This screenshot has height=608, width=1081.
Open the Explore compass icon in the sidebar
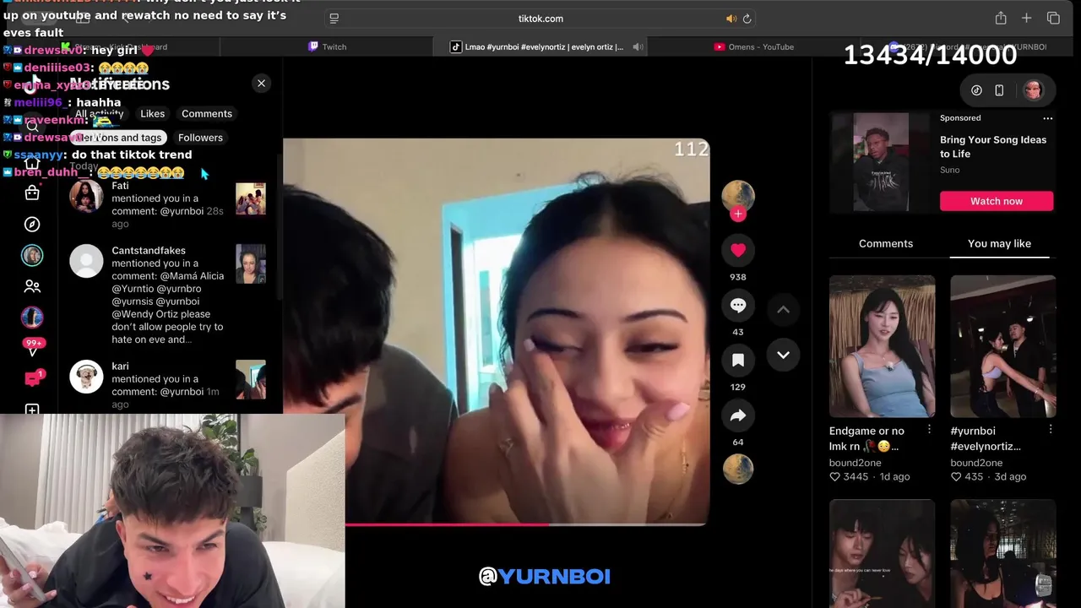tap(32, 224)
